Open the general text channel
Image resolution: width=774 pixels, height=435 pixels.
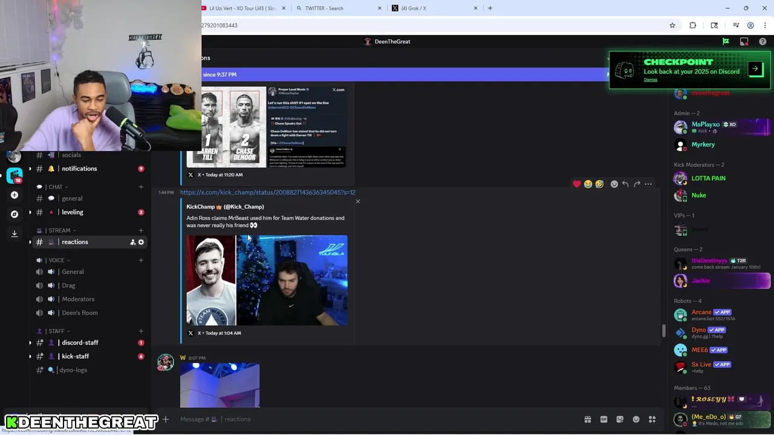(x=72, y=199)
